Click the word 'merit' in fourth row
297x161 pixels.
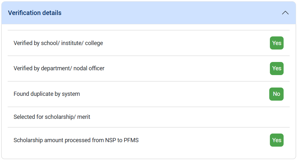coord(84,117)
